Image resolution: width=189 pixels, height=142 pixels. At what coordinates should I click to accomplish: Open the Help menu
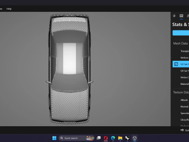pyautogui.click(x=9, y=9)
